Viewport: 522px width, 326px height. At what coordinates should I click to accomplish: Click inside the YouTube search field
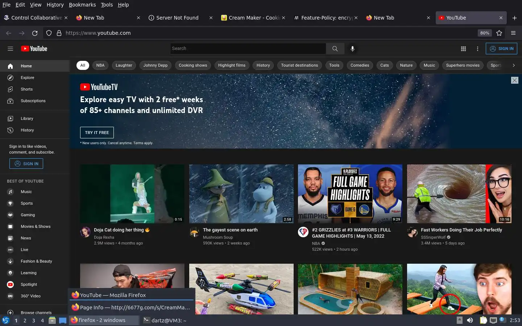pyautogui.click(x=248, y=49)
